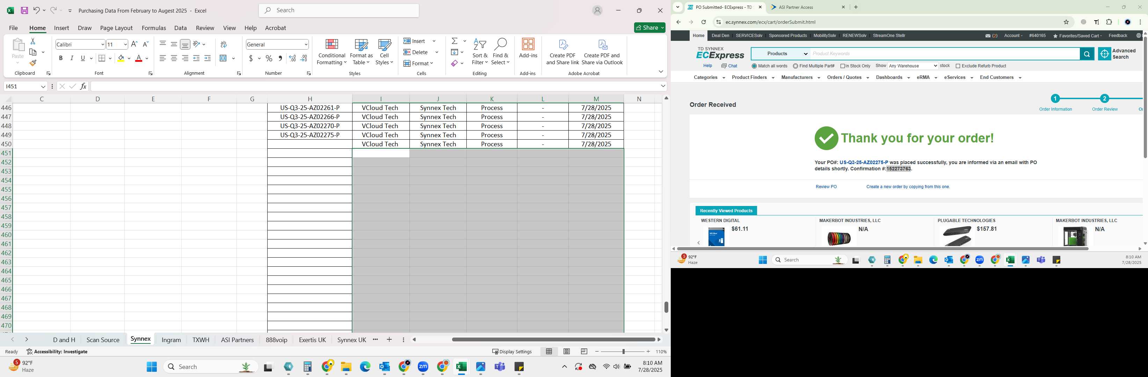
Task: Open the Add-ins button in ribbon
Action: tap(528, 49)
